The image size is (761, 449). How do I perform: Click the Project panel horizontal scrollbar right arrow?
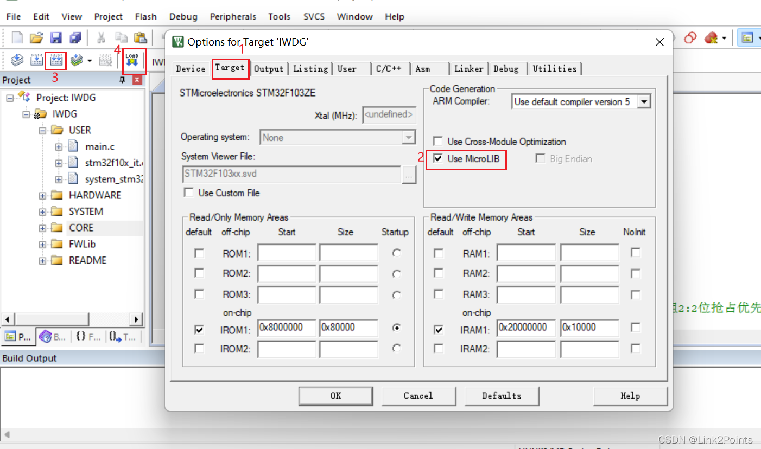pyautogui.click(x=137, y=319)
